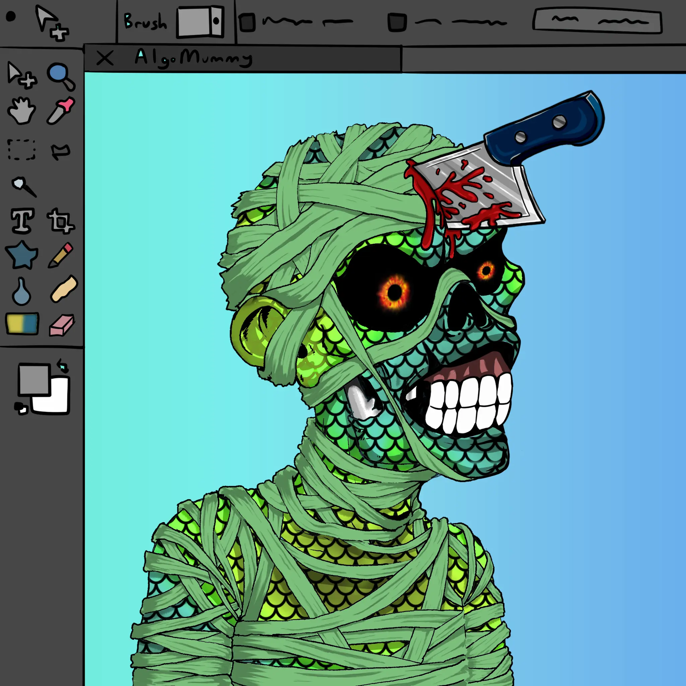Swap foreground and background colors
686x686 pixels.
point(63,365)
